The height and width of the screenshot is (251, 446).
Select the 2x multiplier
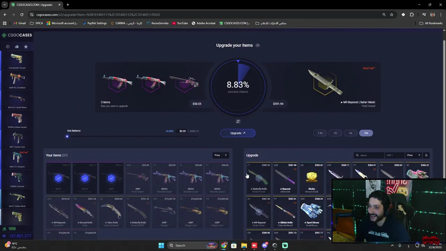click(335, 133)
